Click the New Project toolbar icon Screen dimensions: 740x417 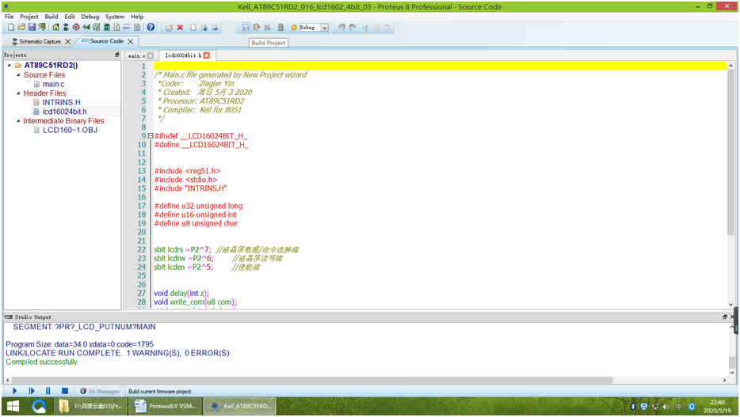pos(11,28)
